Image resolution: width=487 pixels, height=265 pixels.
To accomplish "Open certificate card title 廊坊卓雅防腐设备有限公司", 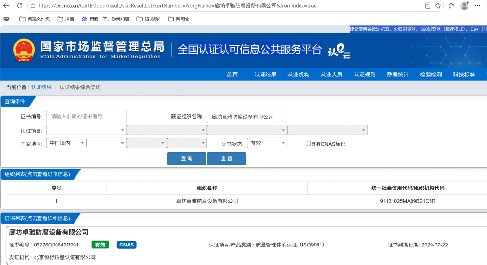I will click(x=48, y=232).
